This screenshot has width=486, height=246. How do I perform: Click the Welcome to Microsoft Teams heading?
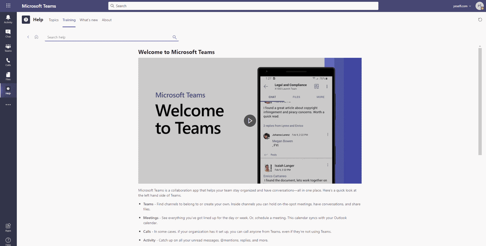point(176,52)
